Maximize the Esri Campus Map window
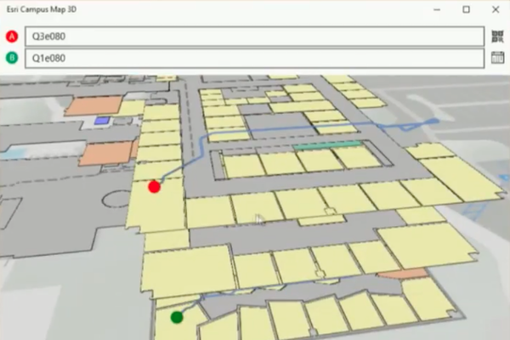Screen dimensions: 510x340 (466, 9)
